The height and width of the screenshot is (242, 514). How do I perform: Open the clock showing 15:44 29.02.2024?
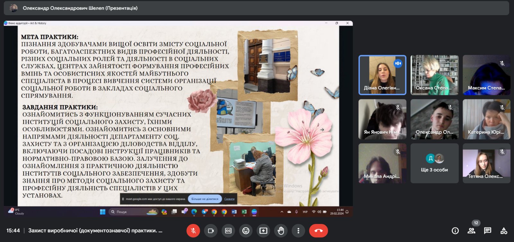[337, 212]
